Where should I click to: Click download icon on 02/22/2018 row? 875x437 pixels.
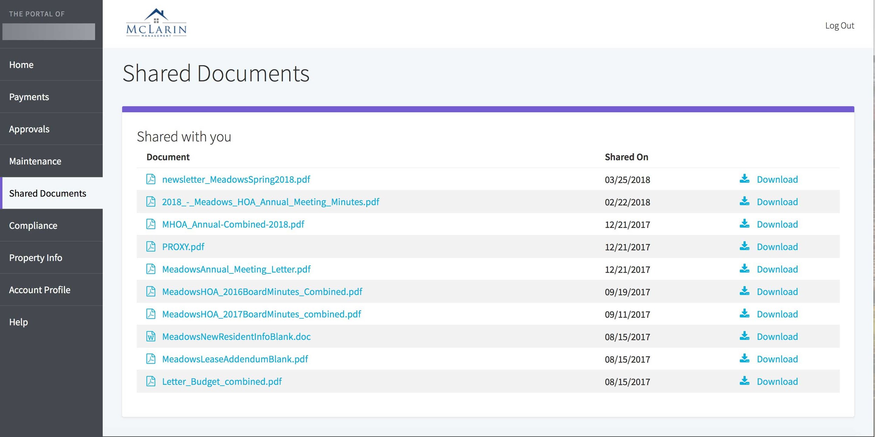click(744, 201)
